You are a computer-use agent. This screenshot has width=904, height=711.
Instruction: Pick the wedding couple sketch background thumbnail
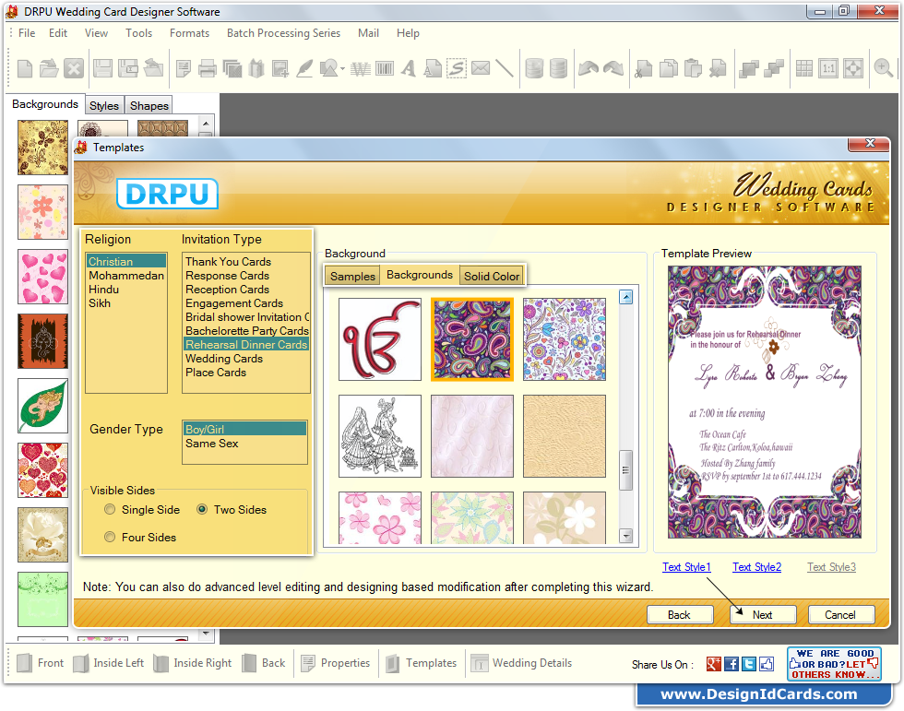tap(380, 436)
